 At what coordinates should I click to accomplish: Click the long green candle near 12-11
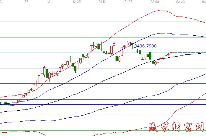tap(47, 74)
